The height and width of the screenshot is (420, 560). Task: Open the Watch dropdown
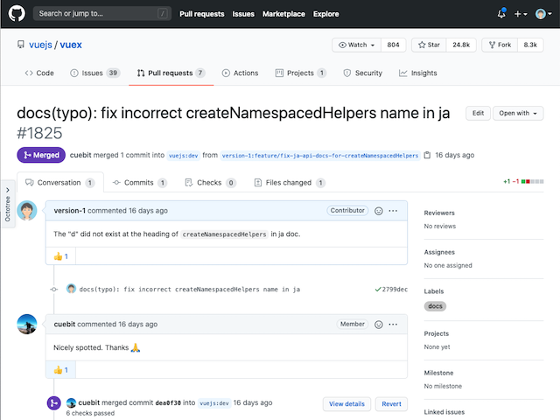tap(356, 45)
